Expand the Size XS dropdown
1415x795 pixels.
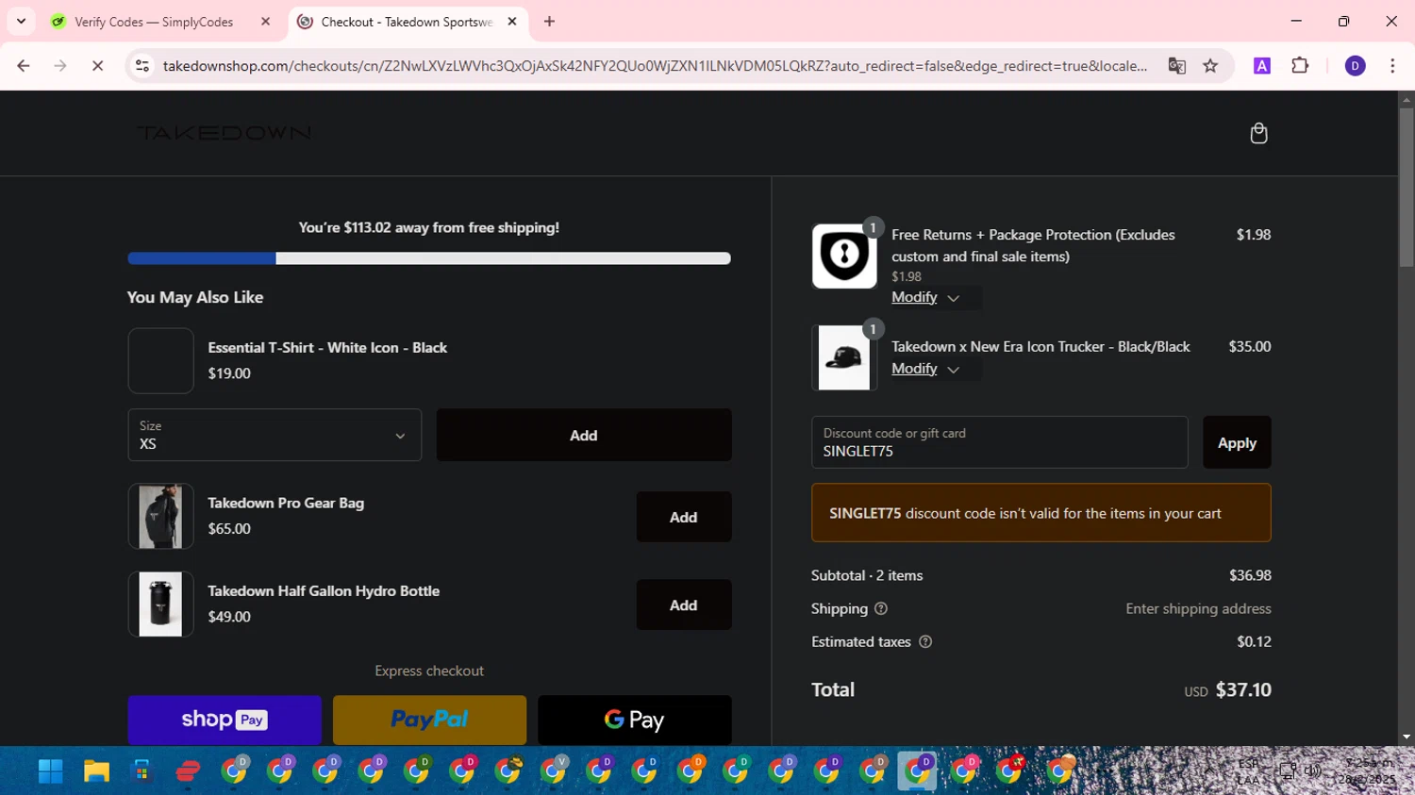tap(275, 435)
